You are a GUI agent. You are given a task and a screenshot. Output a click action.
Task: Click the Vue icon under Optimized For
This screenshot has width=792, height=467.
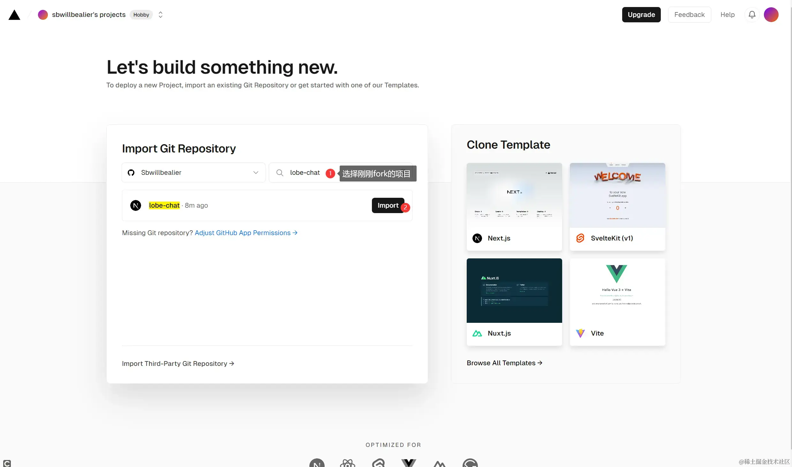(409, 463)
